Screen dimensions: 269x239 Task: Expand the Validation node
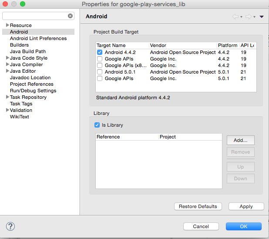[7, 110]
